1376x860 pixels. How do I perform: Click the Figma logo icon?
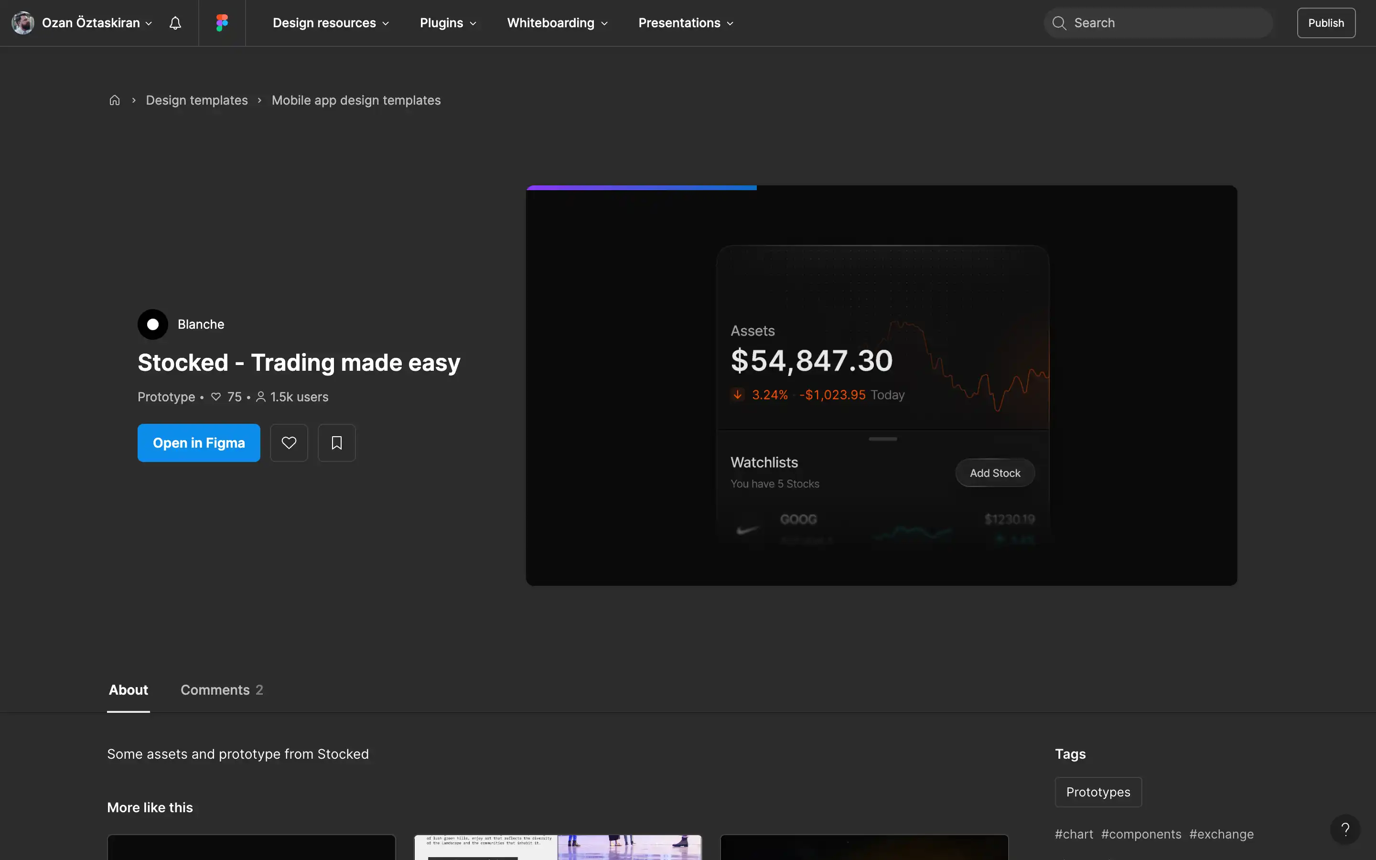point(222,23)
